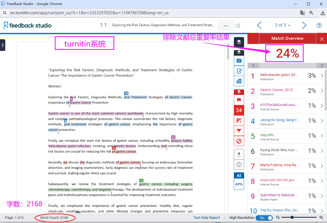Click the grade input box above the document
The width and height of the screenshot is (327, 223).
tap(226, 25)
